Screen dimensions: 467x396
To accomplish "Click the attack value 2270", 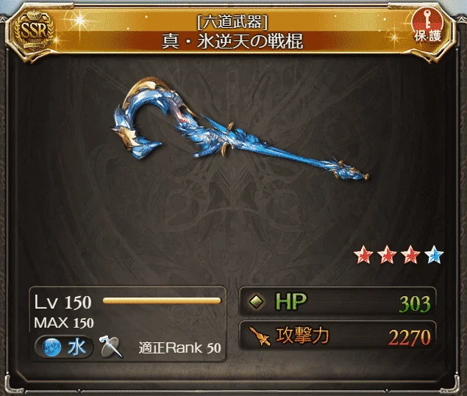I will pyautogui.click(x=410, y=337).
